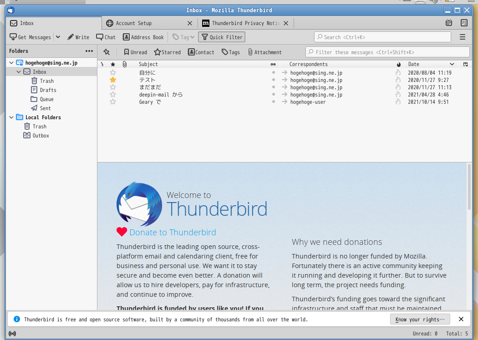Star the 自分に message
Image resolution: width=478 pixels, height=340 pixels.
[113, 72]
